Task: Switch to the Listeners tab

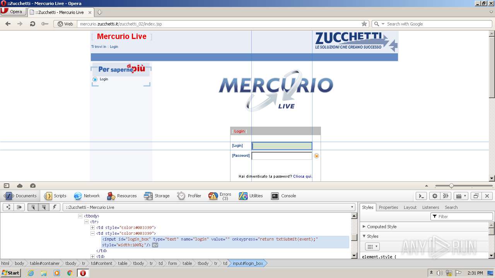Action: click(x=430, y=207)
